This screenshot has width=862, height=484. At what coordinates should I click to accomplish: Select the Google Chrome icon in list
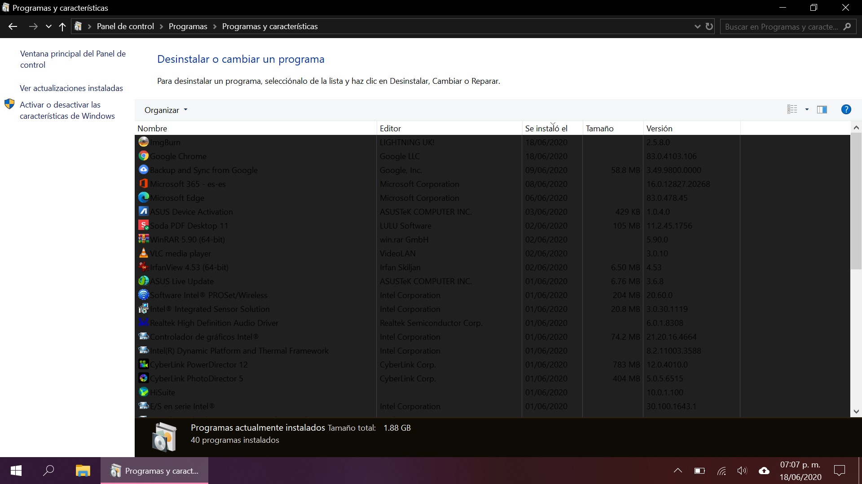[144, 156]
